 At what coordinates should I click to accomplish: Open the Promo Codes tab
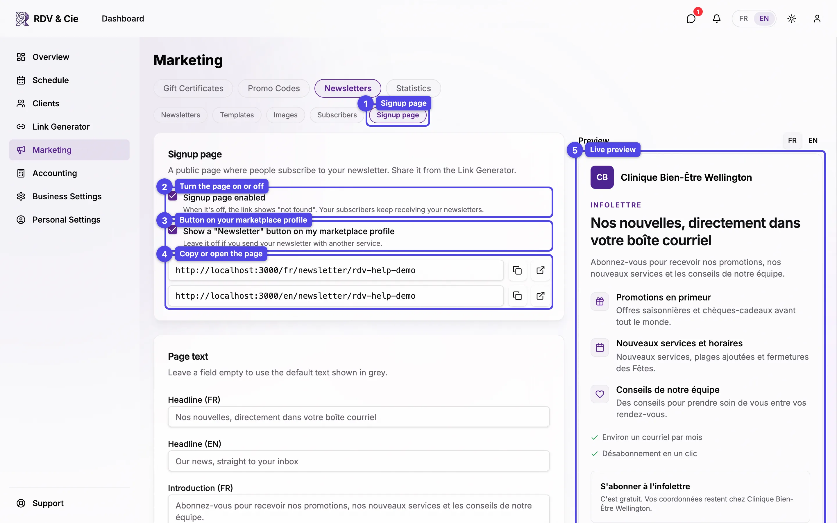click(x=273, y=88)
